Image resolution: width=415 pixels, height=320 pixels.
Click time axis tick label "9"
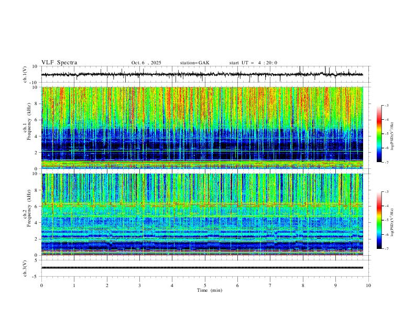(335, 285)
